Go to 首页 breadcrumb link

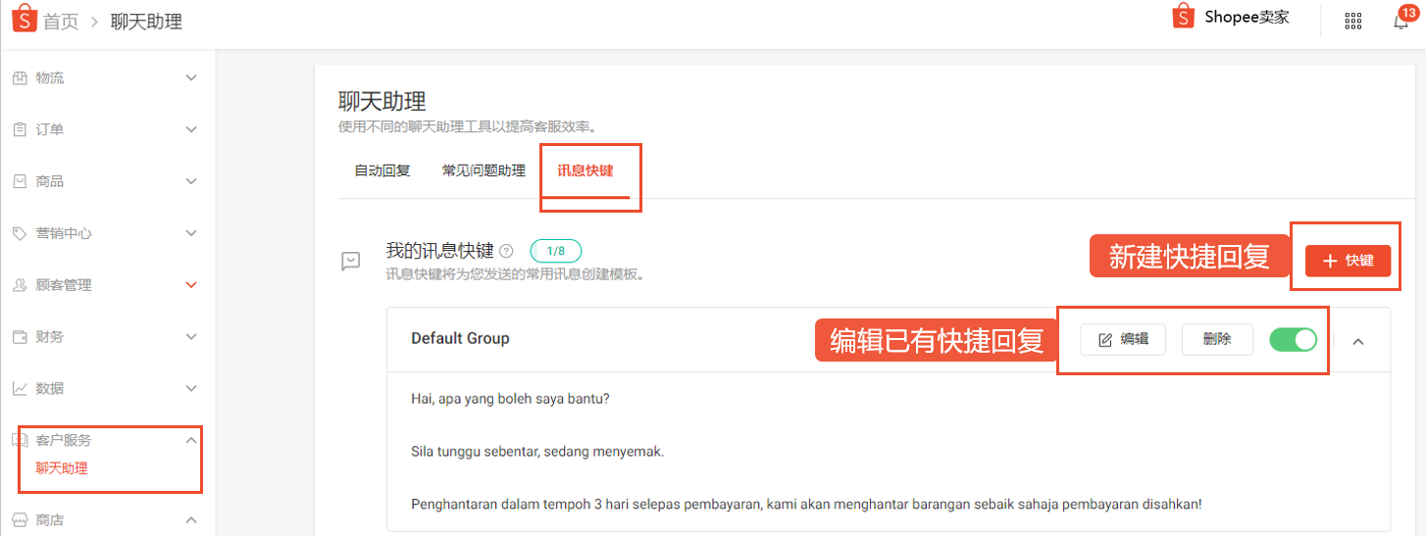point(61,22)
